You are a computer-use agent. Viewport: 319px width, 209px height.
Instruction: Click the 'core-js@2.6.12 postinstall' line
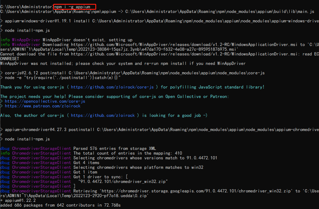pos(132,73)
